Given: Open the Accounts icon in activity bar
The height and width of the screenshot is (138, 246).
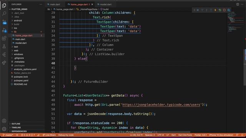Looking at the screenshot, I should coord(4,121).
